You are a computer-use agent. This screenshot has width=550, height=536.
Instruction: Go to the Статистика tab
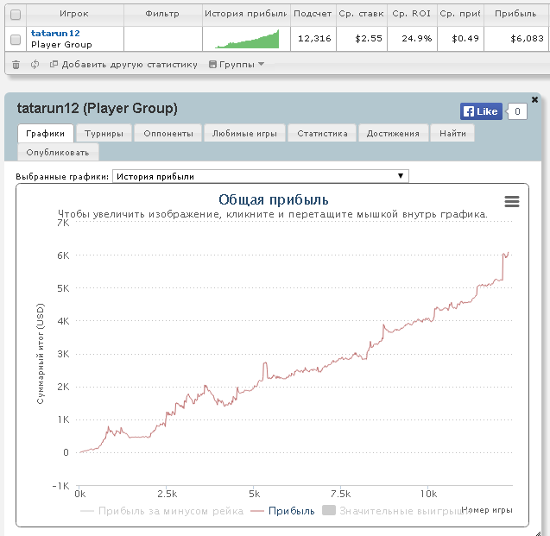pyautogui.click(x=322, y=134)
